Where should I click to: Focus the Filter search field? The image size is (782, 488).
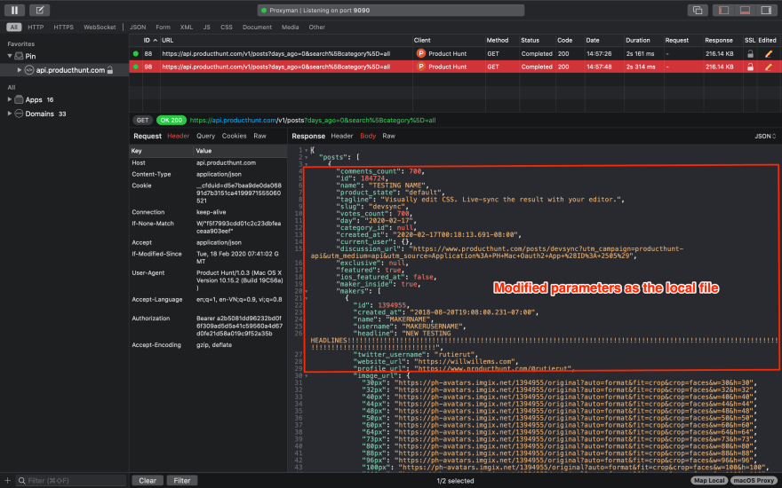[71, 481]
